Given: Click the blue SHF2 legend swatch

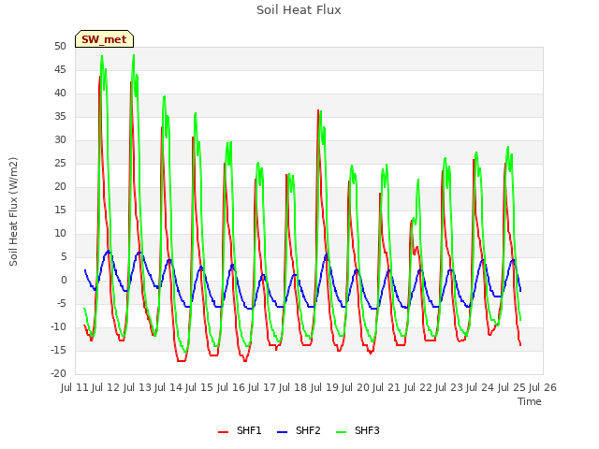Looking at the screenshot, I should click(282, 432).
